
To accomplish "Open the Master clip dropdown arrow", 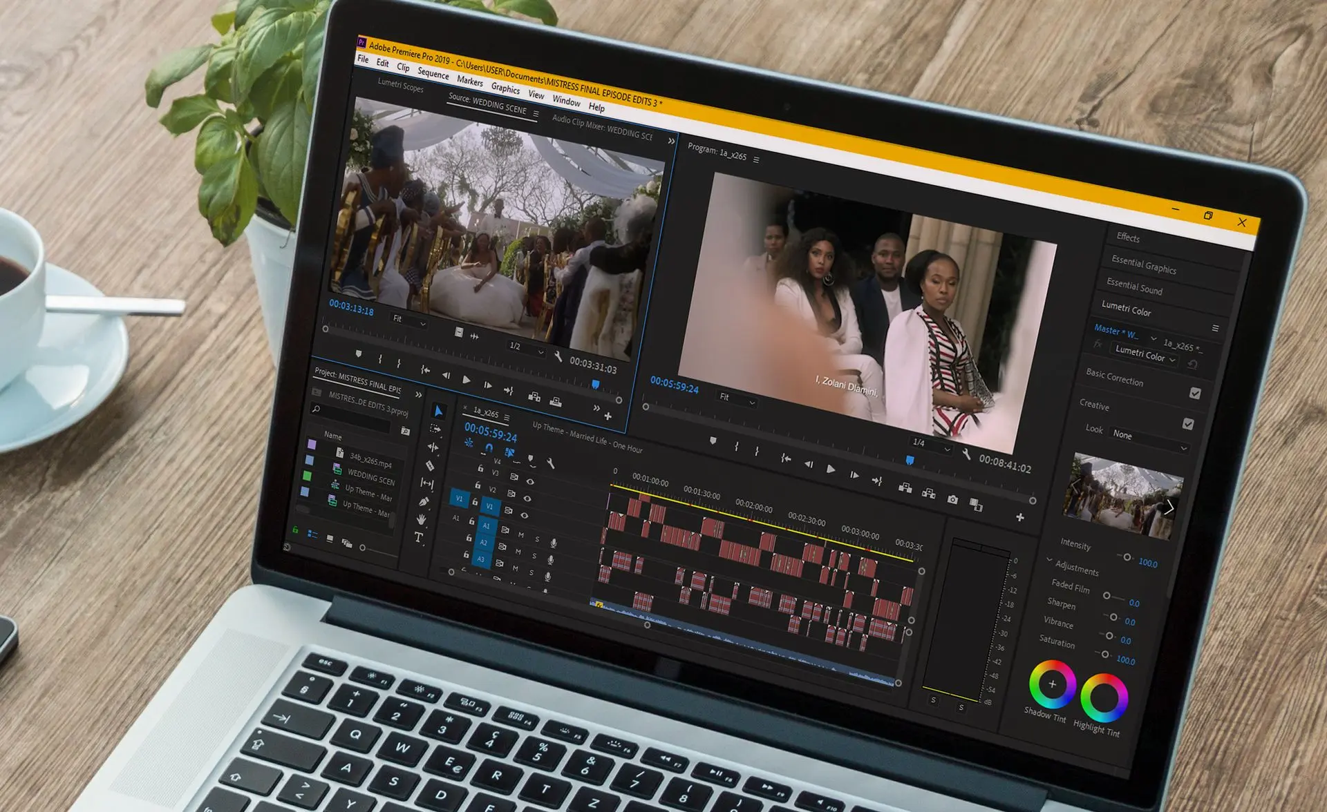I will 1153,338.
